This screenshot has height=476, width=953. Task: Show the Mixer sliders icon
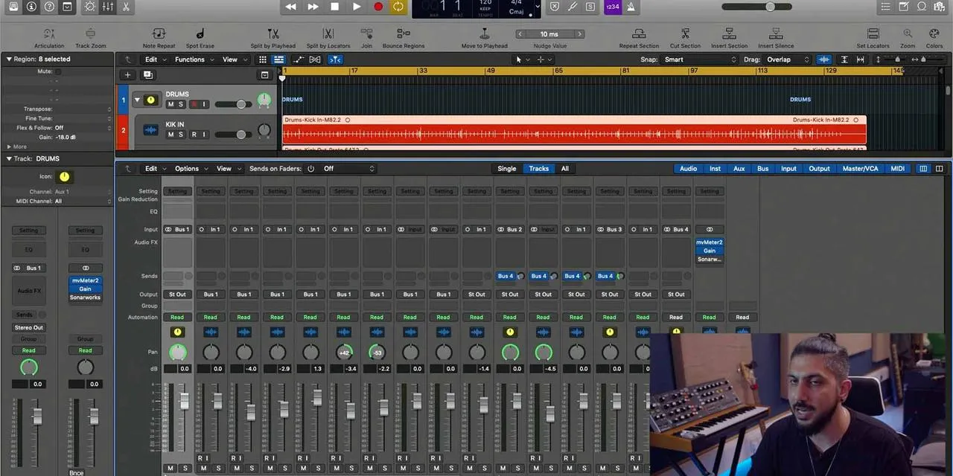(107, 7)
